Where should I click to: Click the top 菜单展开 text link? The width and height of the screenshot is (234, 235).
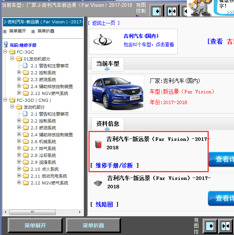(18, 31)
